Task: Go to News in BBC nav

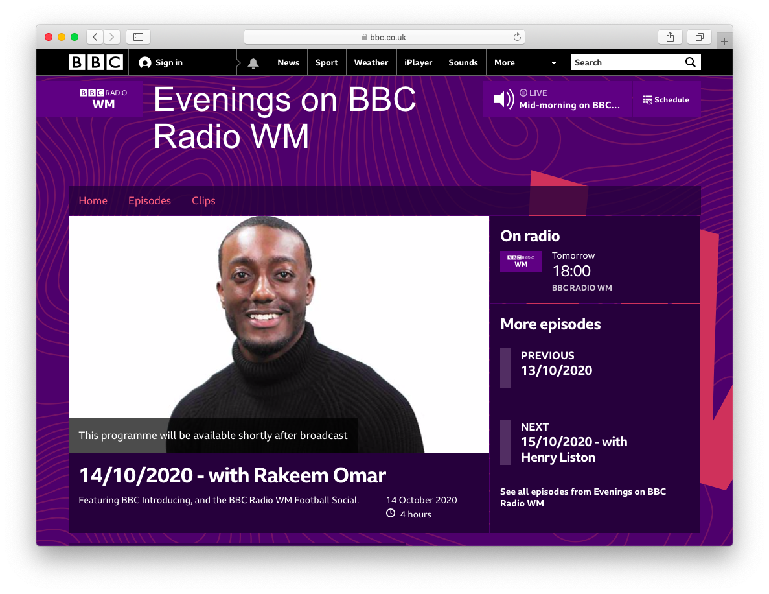Action: (x=288, y=62)
